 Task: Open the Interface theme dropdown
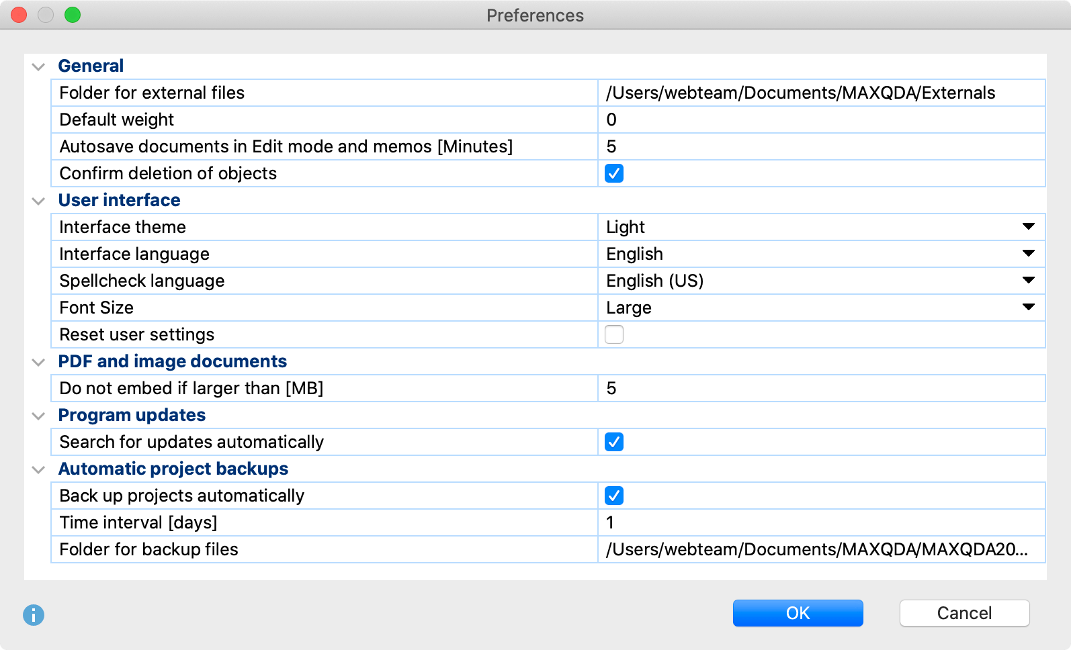pyautogui.click(x=821, y=227)
